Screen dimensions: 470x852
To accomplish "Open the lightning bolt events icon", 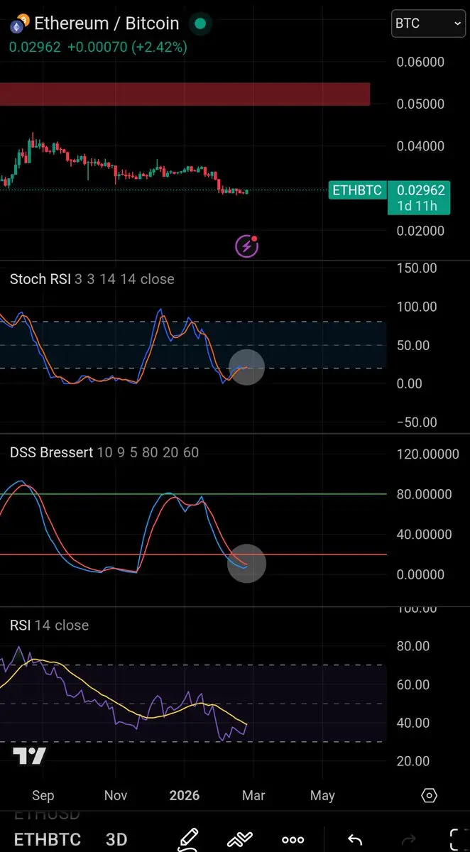I will (247, 246).
